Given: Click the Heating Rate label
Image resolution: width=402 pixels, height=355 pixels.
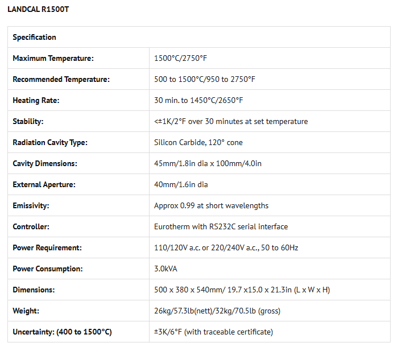Looking at the screenshot, I should pyautogui.click(x=36, y=100).
